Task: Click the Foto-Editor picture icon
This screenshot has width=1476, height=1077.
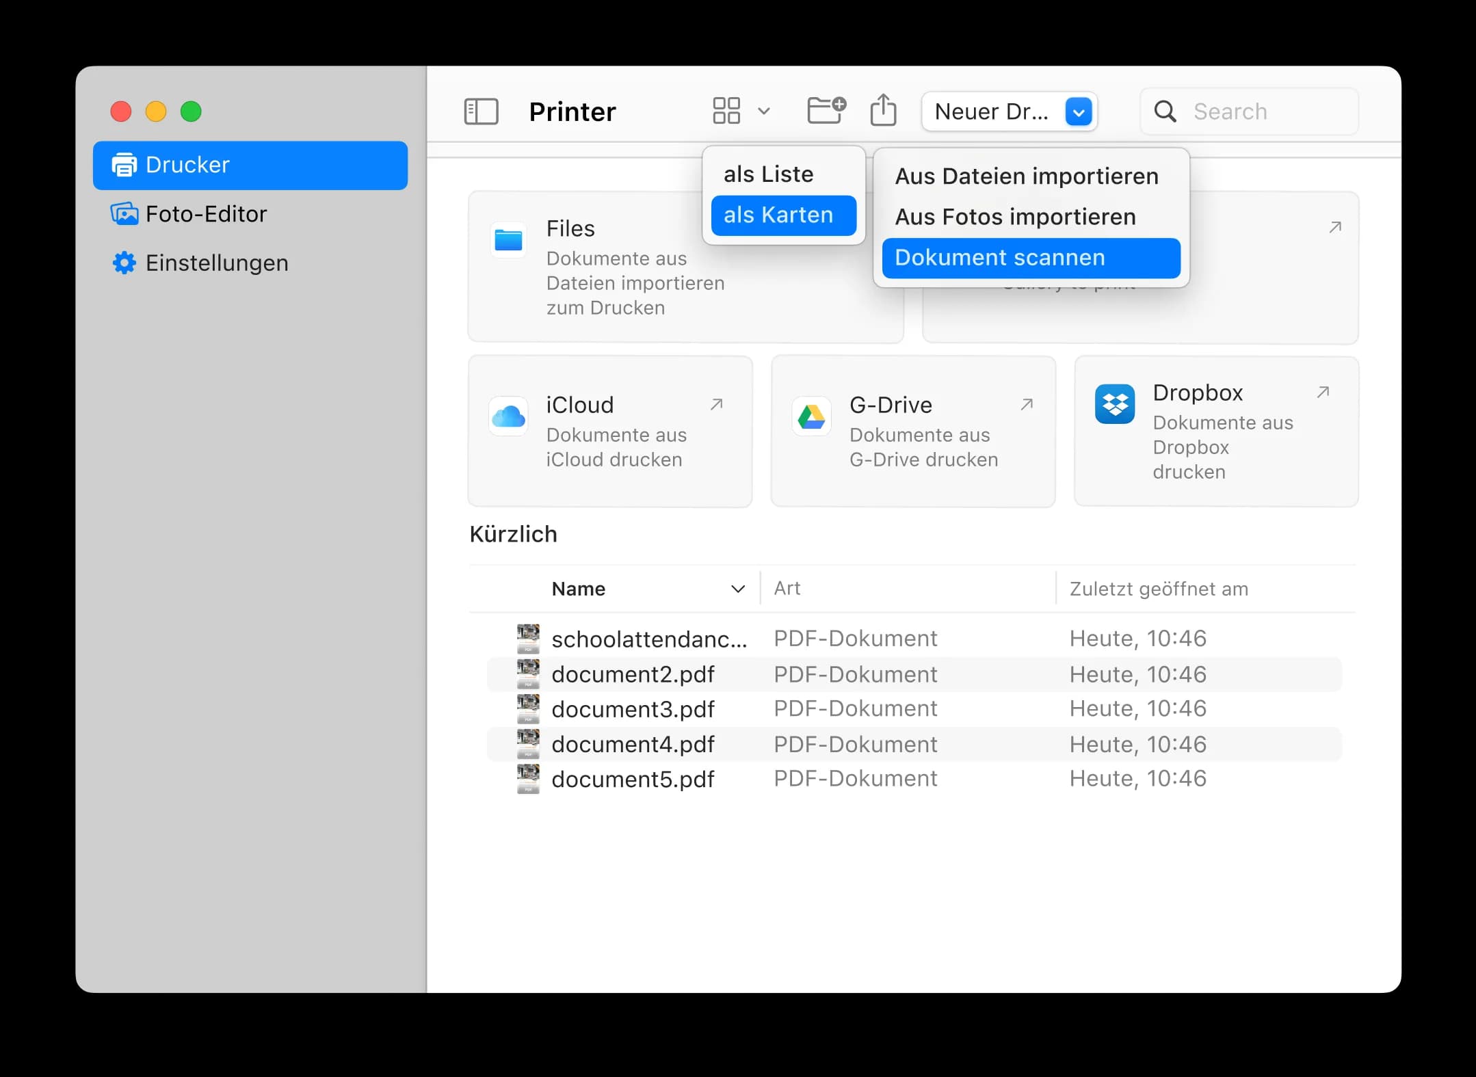Action: pyautogui.click(x=124, y=214)
